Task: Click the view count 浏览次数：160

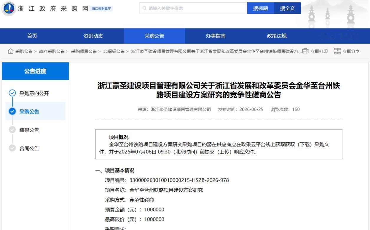Action: 285,109
